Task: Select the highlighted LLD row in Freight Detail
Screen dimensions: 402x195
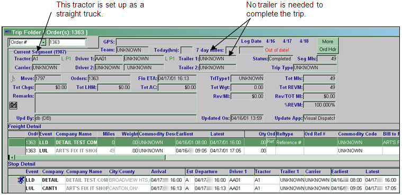Action: (x=203, y=142)
